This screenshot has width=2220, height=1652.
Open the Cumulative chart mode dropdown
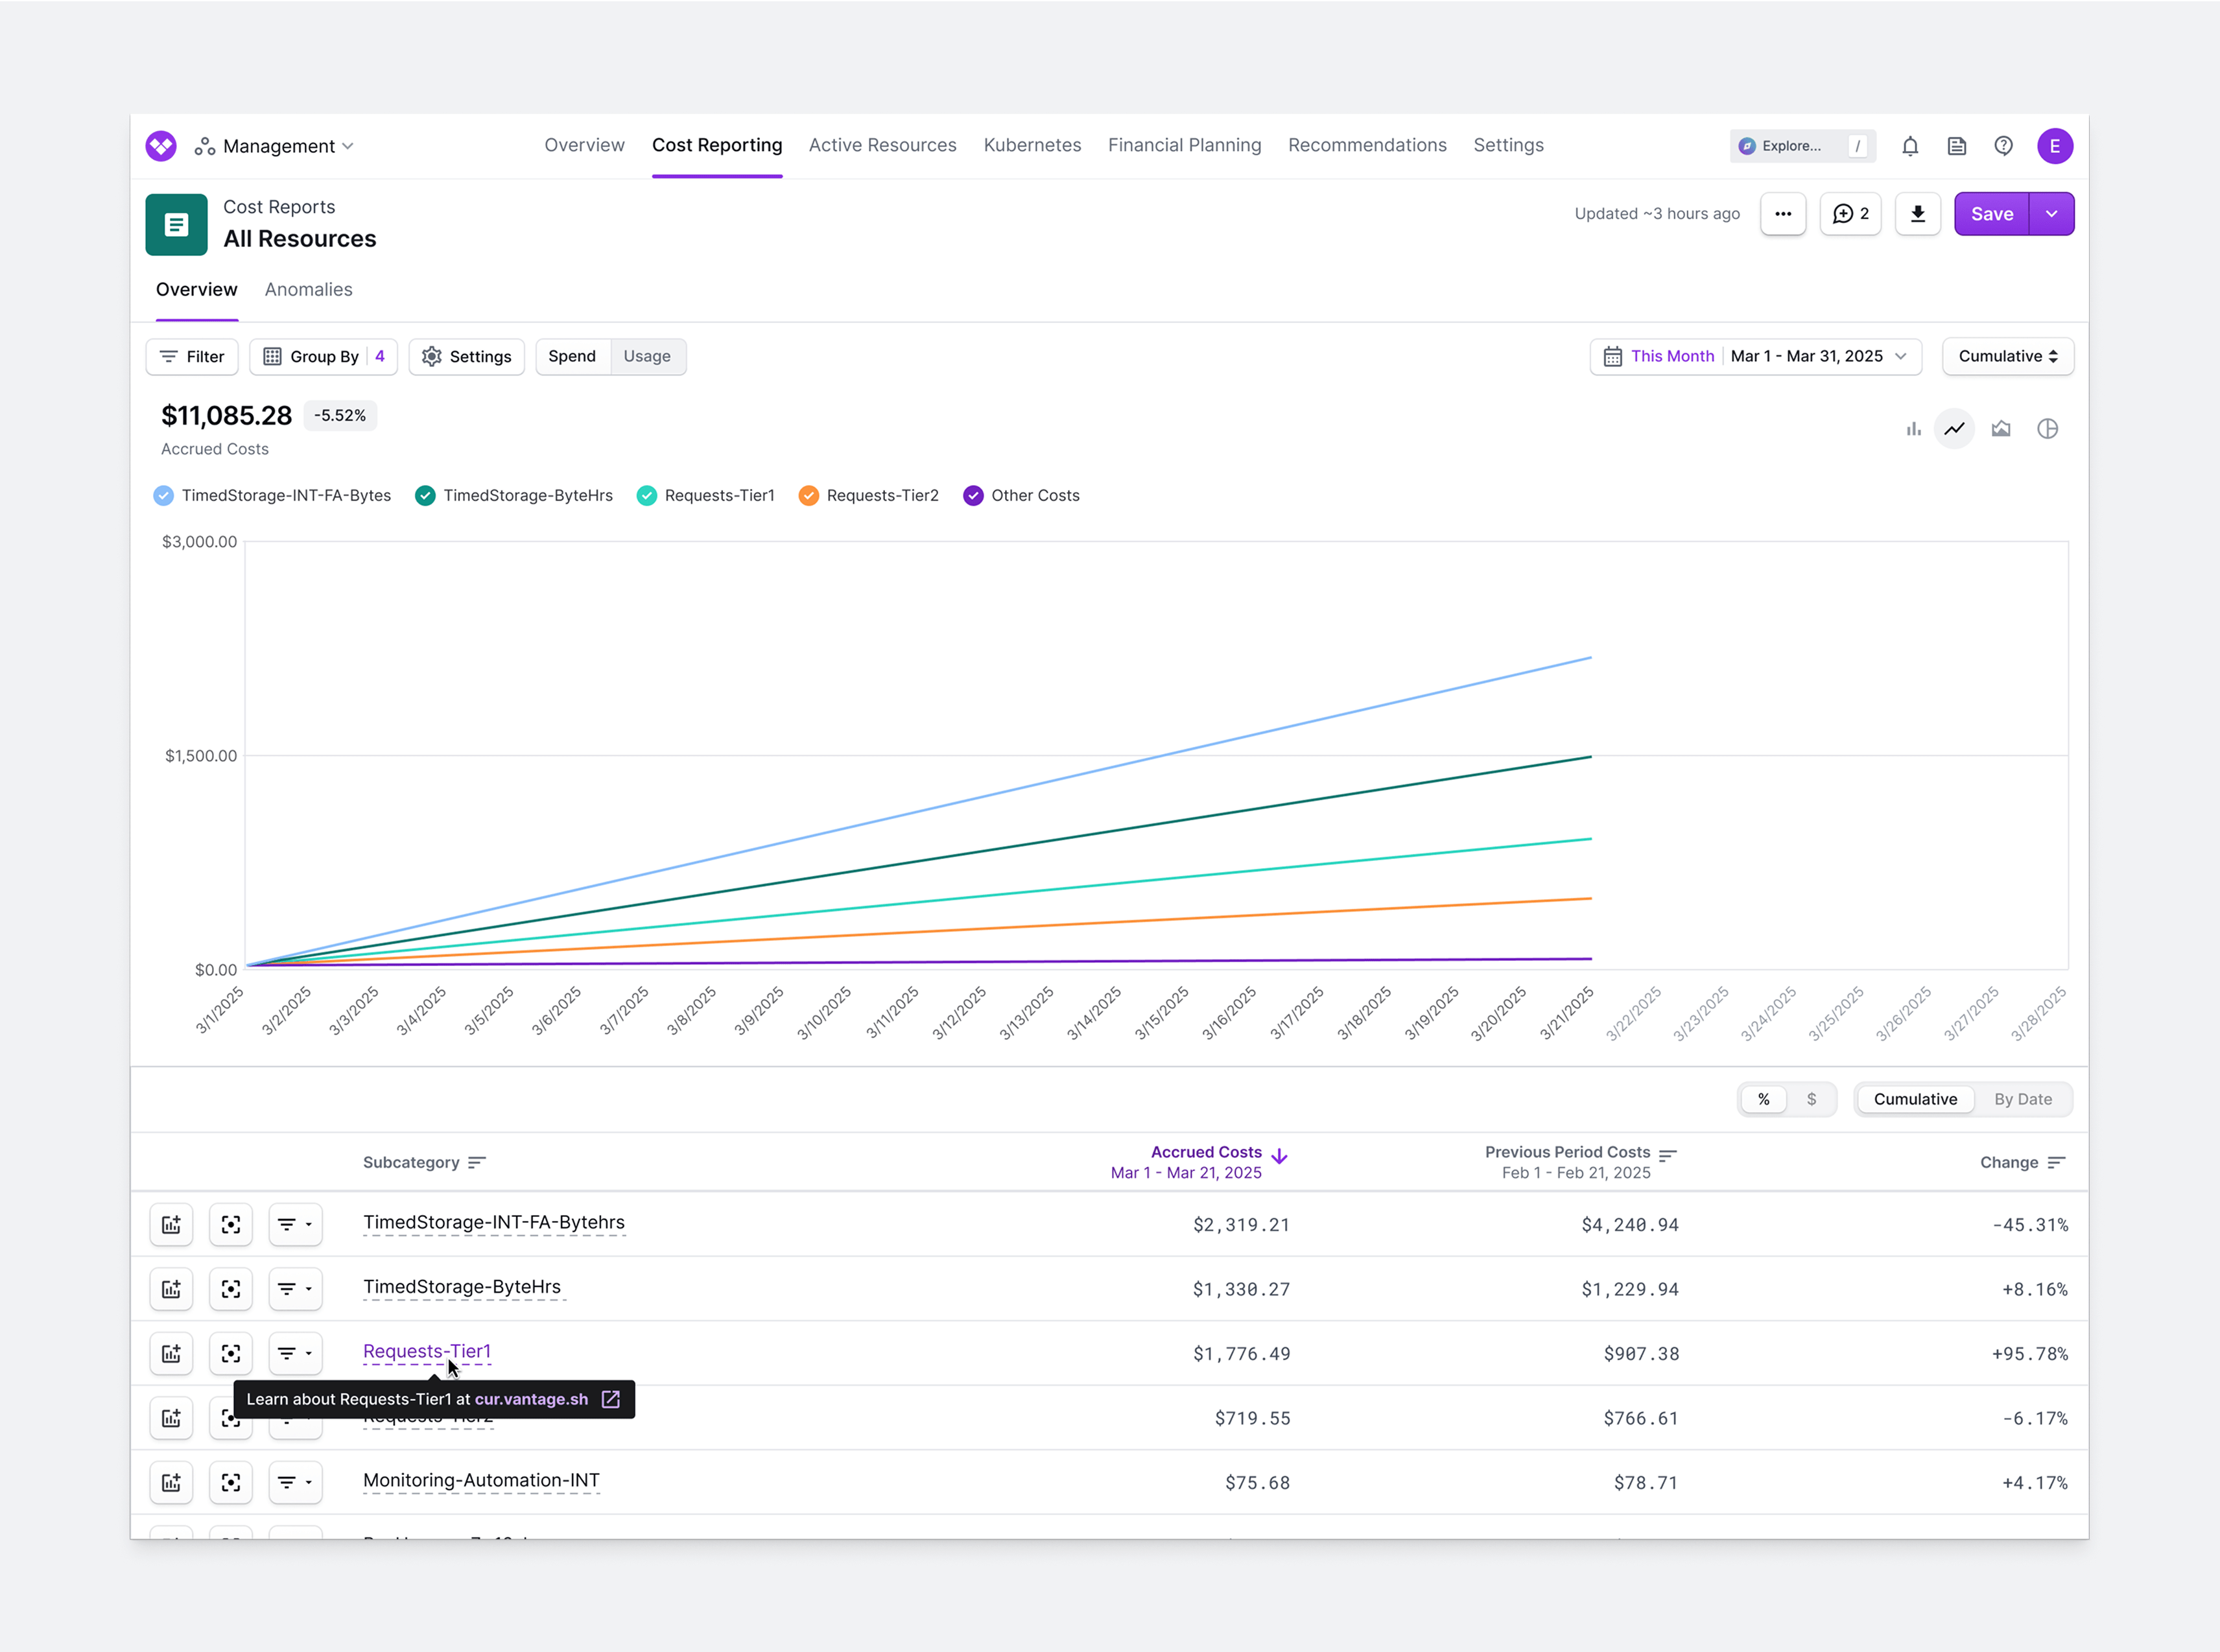pos(2007,357)
